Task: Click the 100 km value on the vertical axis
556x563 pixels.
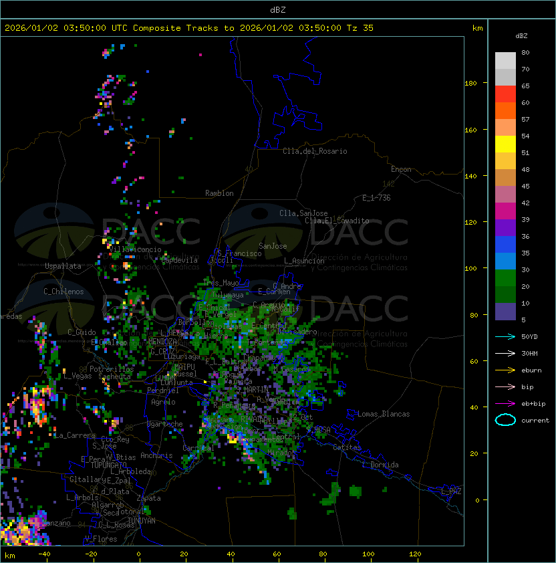Action: coord(470,269)
